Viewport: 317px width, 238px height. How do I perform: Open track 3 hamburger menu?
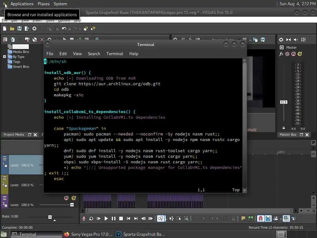[x=5, y=198]
